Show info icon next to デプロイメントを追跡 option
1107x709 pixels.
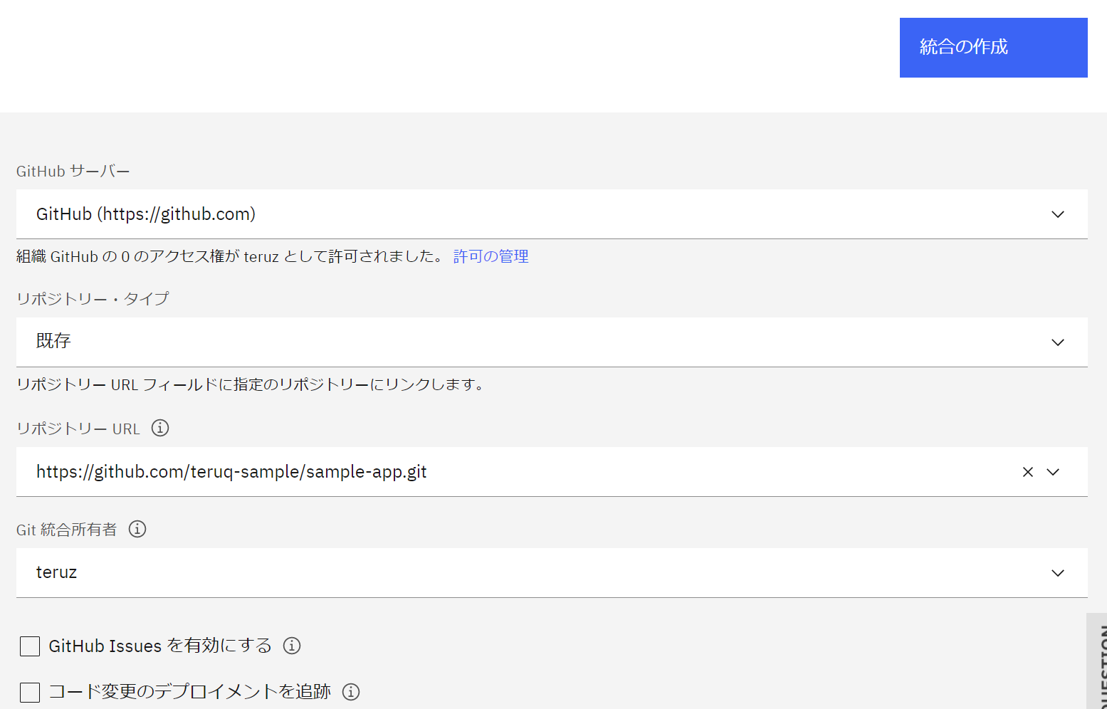coord(351,691)
